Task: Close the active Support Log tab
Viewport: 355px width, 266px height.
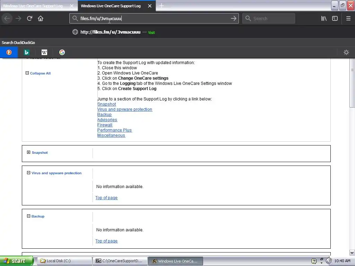Action: tap(150, 6)
